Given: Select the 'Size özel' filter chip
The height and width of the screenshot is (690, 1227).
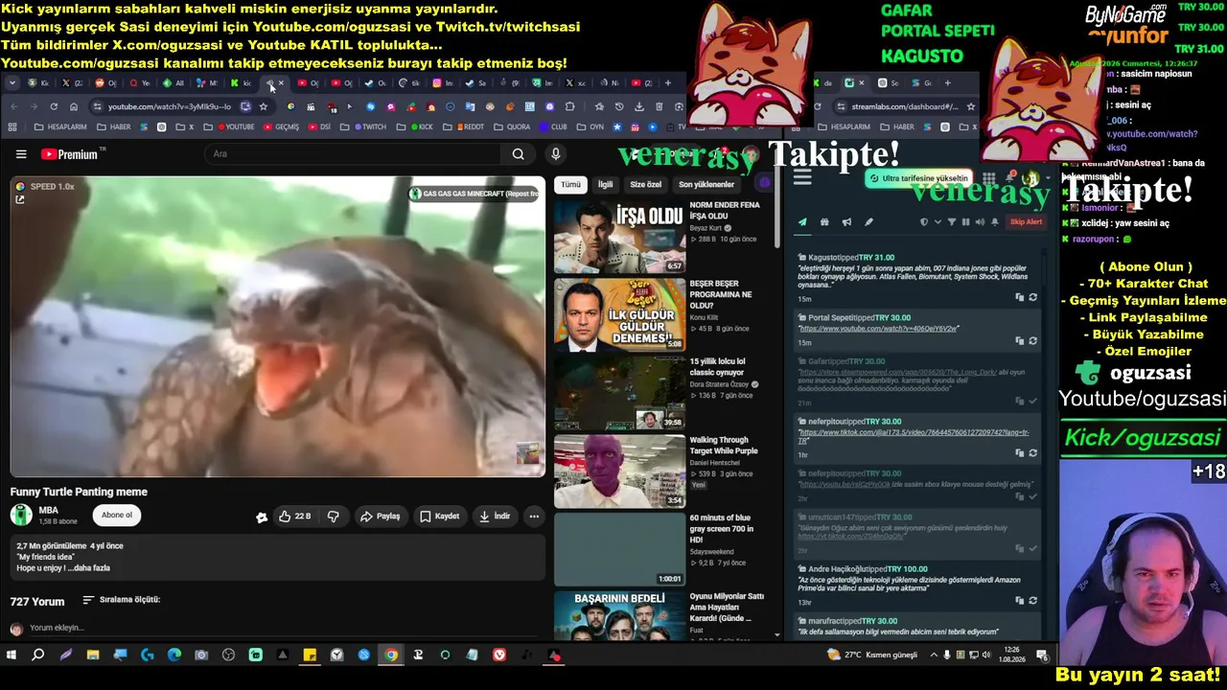Looking at the screenshot, I should [645, 185].
